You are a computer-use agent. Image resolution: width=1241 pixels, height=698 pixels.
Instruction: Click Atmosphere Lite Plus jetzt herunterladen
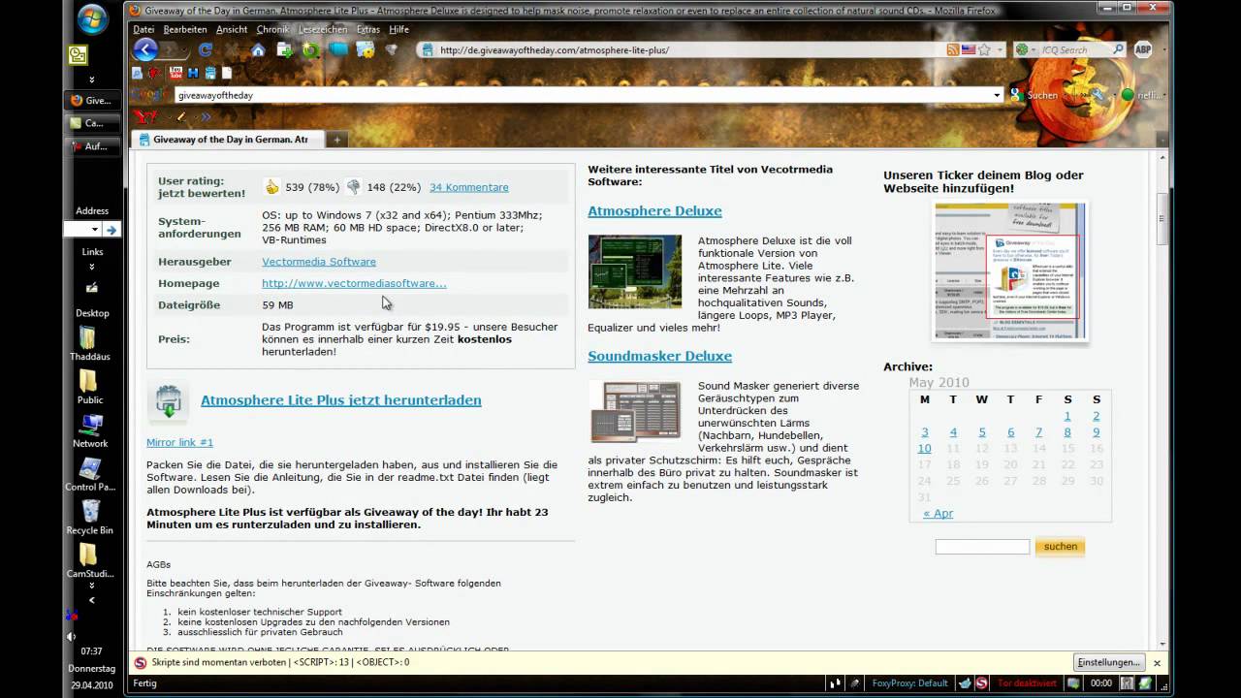pyautogui.click(x=341, y=400)
